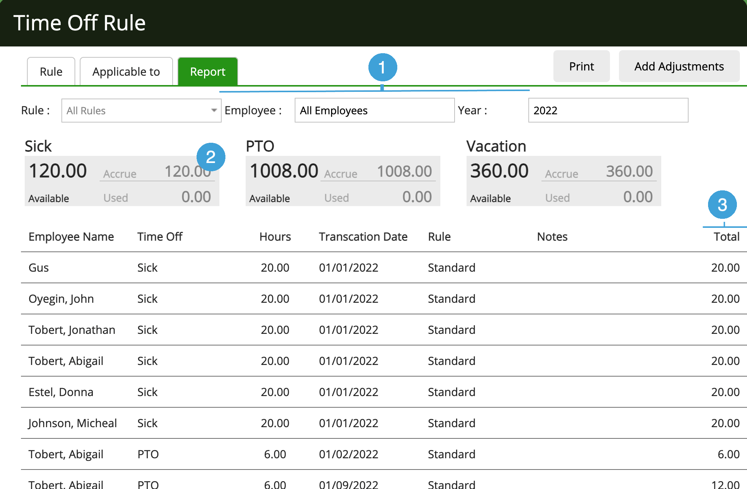
Task: Click the 12.00 total cell
Action: (725, 484)
